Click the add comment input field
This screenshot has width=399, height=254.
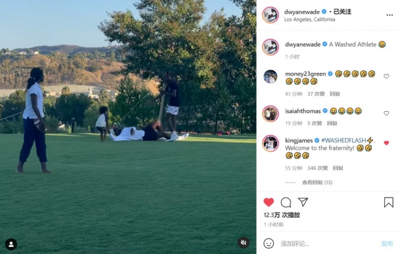[328, 243]
